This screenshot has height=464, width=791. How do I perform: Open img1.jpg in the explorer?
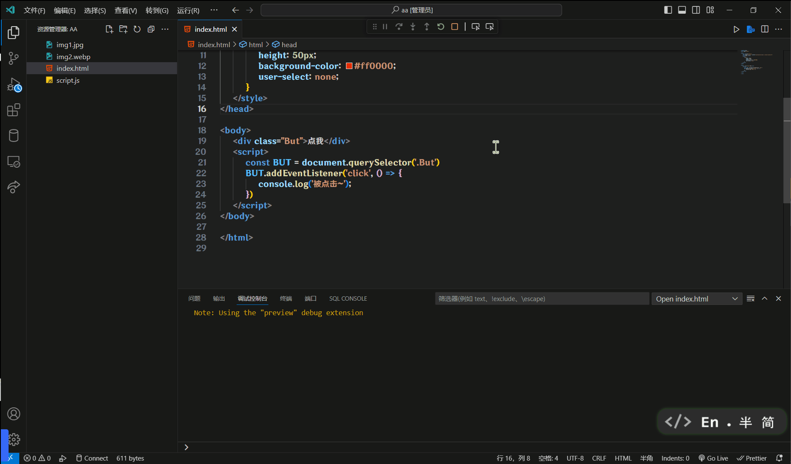[102, 45]
